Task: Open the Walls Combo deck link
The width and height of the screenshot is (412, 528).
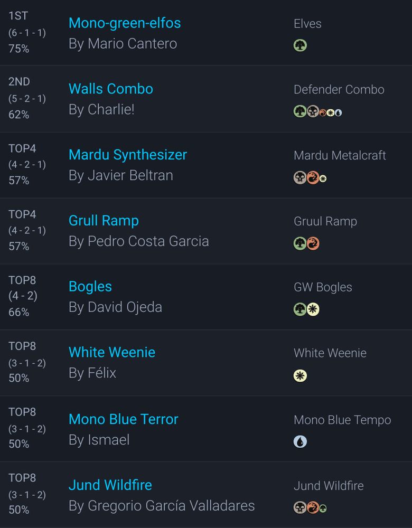Action: tap(111, 89)
